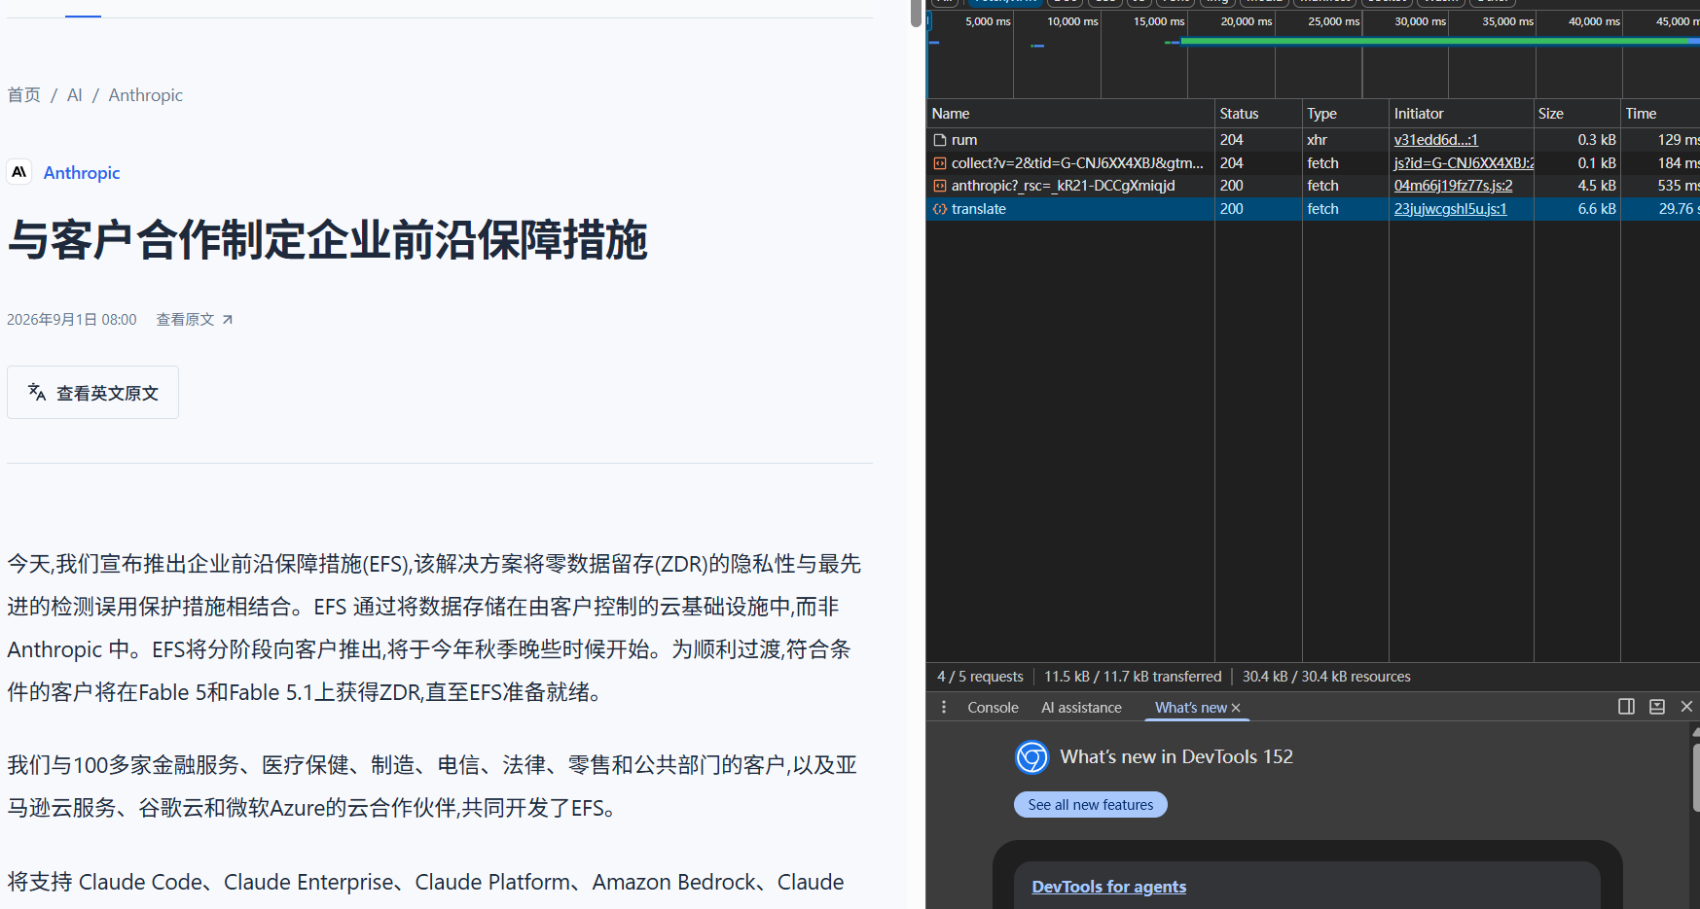Toggle drawer dock side icon
Screen dimensions: 1700x909
coord(1626,707)
